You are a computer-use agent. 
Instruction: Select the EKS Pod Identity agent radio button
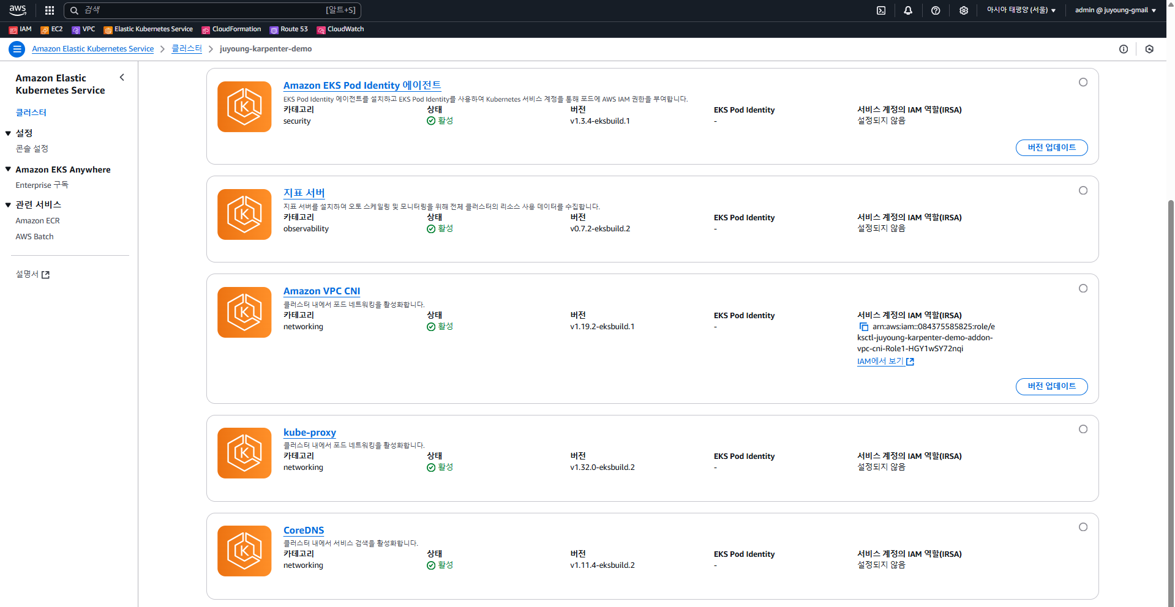(1083, 82)
